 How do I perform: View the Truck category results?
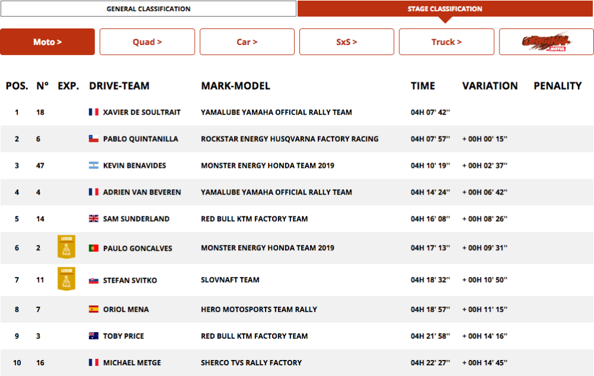(x=447, y=42)
